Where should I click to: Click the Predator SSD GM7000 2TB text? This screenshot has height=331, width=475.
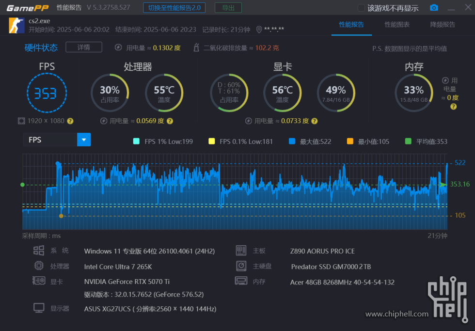pos(331,267)
